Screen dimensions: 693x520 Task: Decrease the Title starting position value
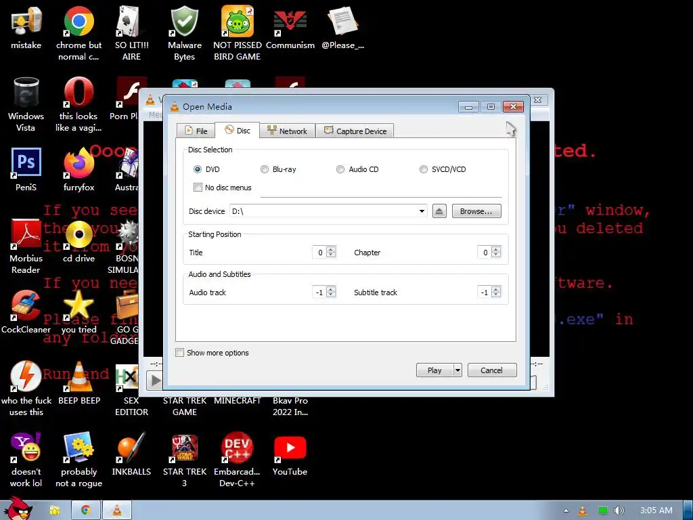tap(331, 255)
